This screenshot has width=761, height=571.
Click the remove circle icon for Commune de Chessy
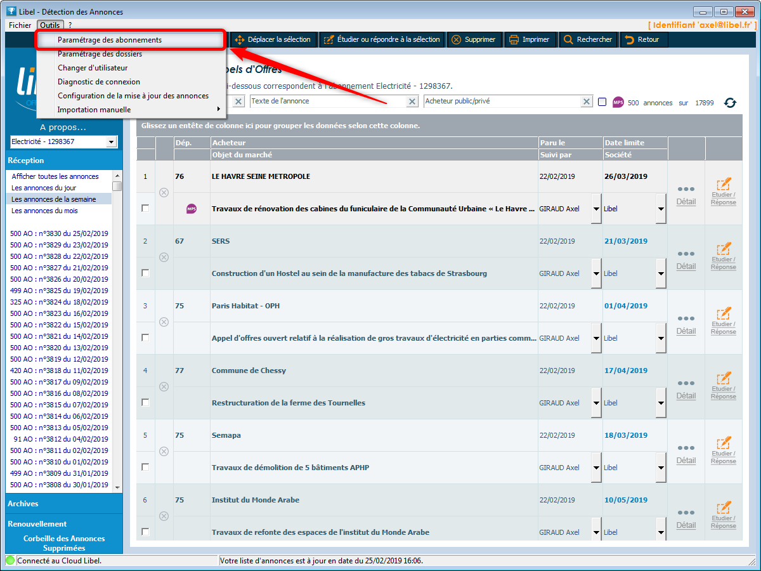(164, 386)
